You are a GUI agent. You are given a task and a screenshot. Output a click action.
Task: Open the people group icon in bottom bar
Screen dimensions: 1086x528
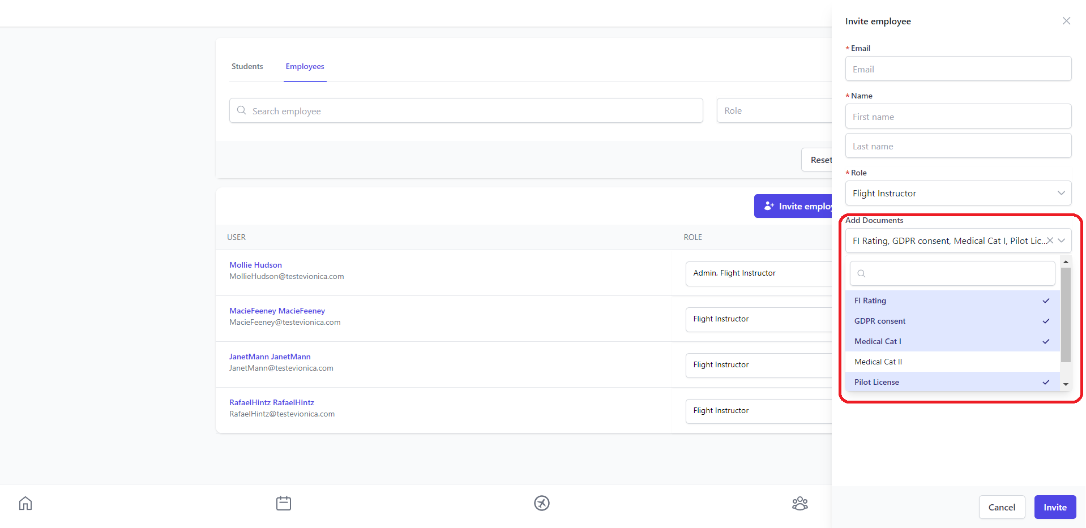pos(799,503)
